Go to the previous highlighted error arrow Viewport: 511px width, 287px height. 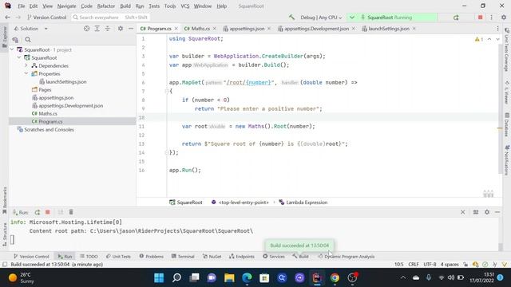click(x=489, y=39)
